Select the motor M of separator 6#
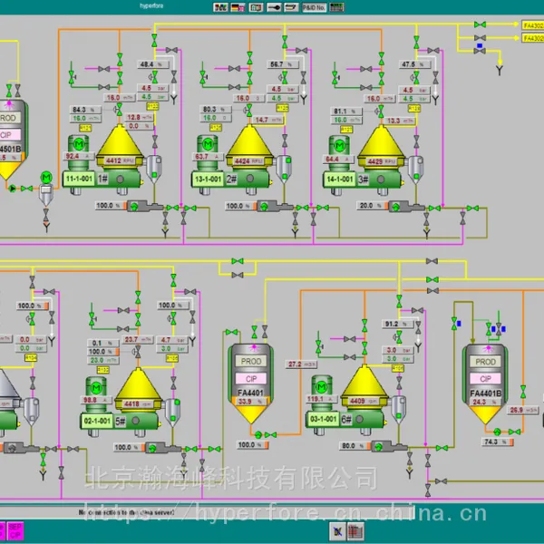Viewport: 544px width, 544px height. pos(322,386)
